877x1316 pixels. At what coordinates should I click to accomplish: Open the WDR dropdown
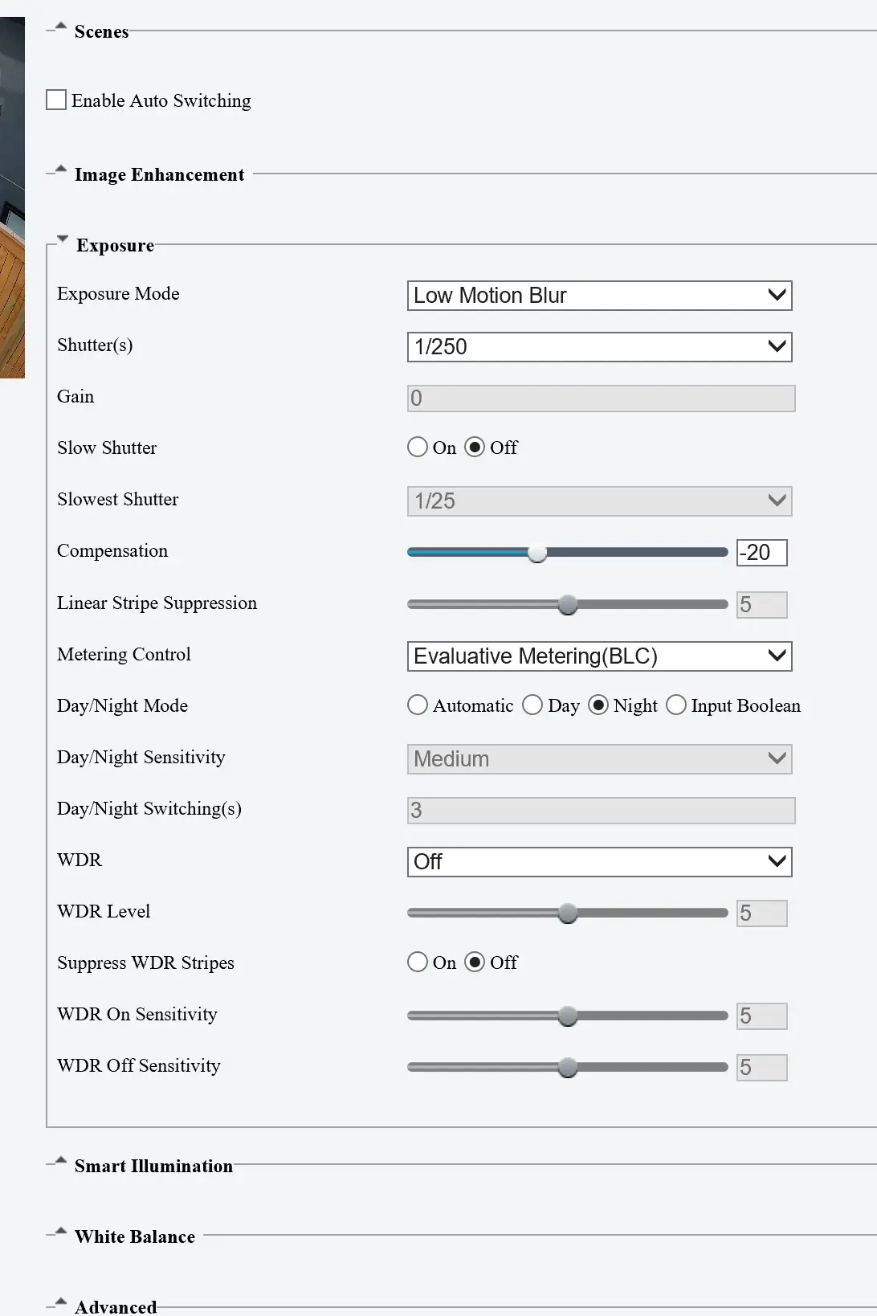click(600, 862)
